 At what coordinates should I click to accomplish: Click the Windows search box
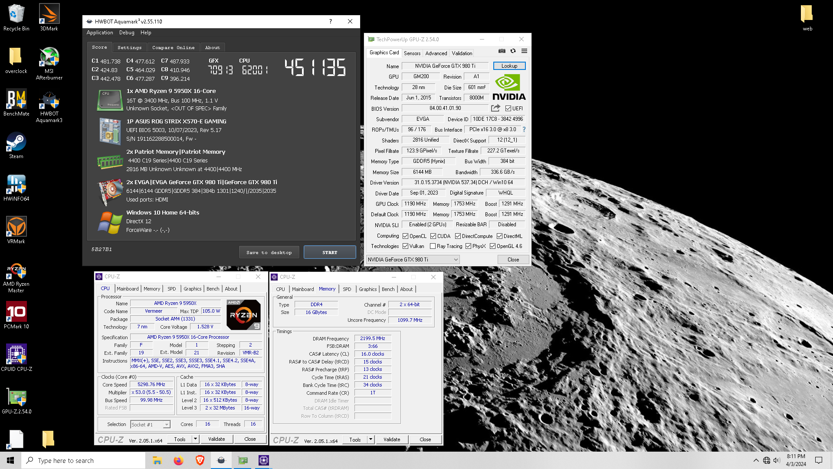[x=83, y=460]
